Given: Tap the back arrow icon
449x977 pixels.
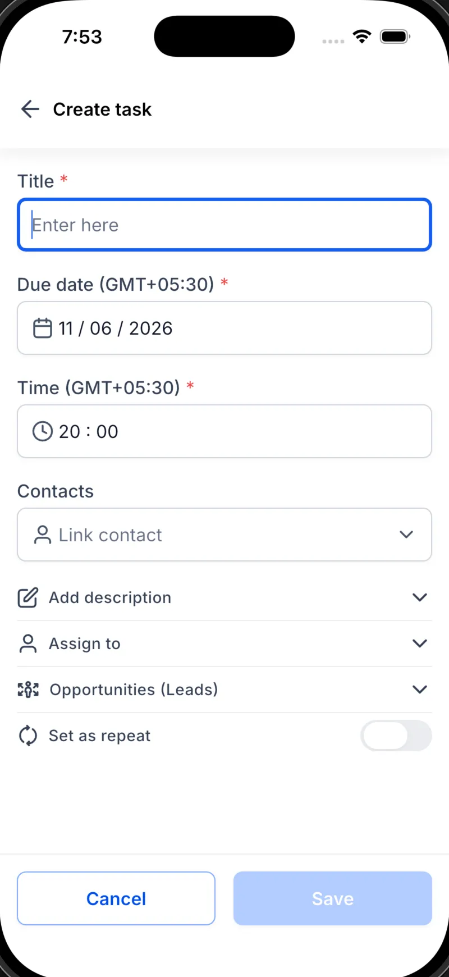Looking at the screenshot, I should click(30, 109).
